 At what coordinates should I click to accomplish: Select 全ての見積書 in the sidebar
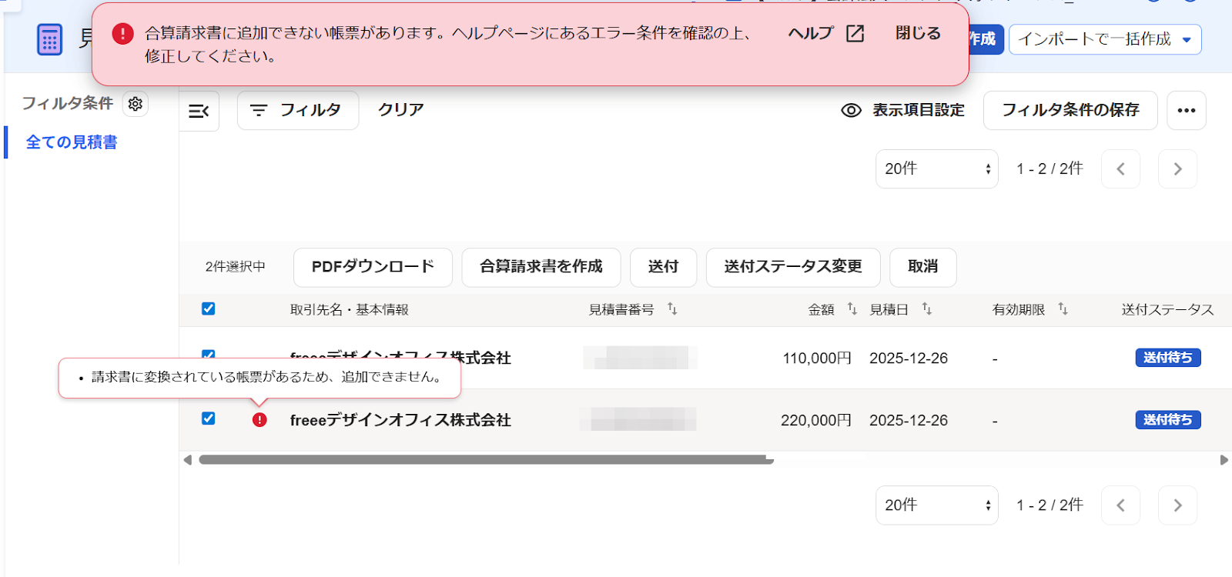pyautogui.click(x=72, y=142)
